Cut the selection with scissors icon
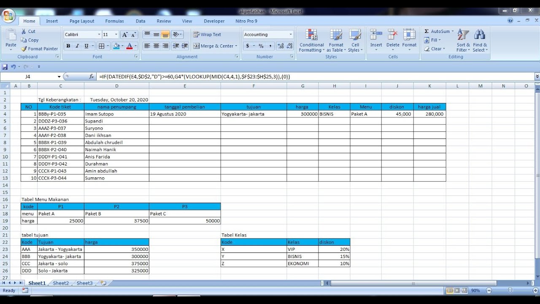 (x=28, y=32)
